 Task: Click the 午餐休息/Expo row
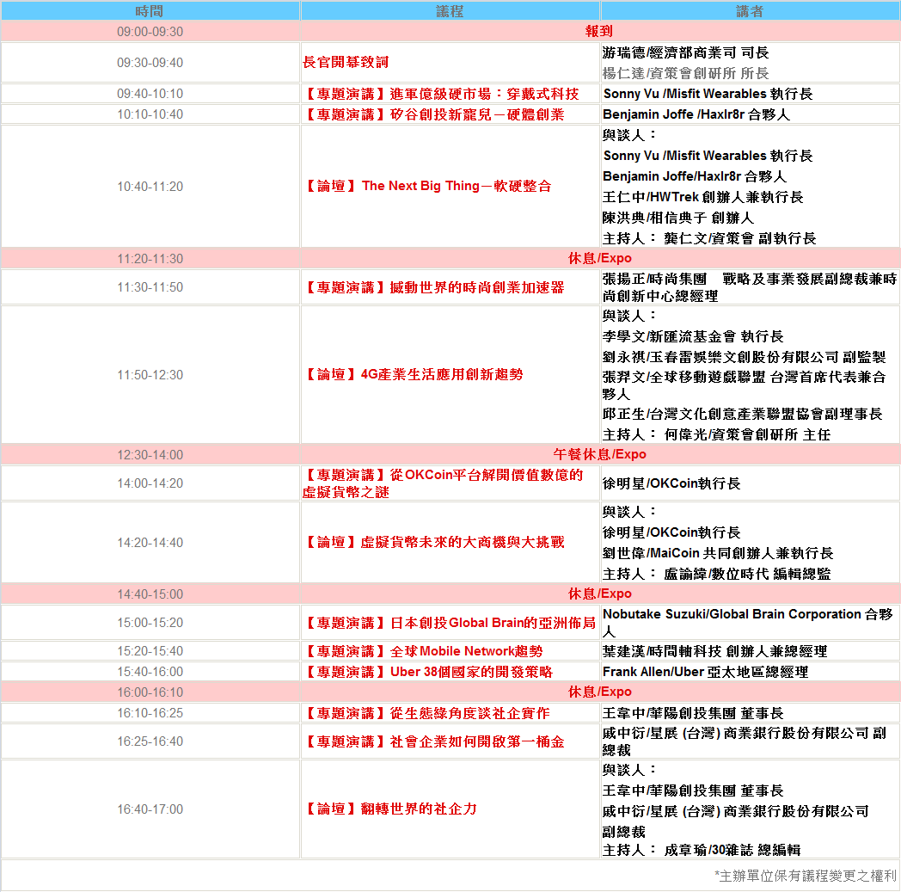[x=599, y=454]
